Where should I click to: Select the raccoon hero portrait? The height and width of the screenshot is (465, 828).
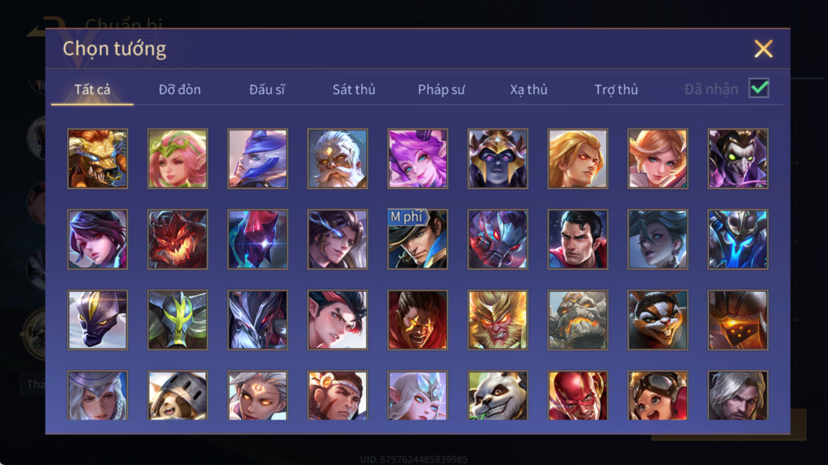tap(657, 320)
